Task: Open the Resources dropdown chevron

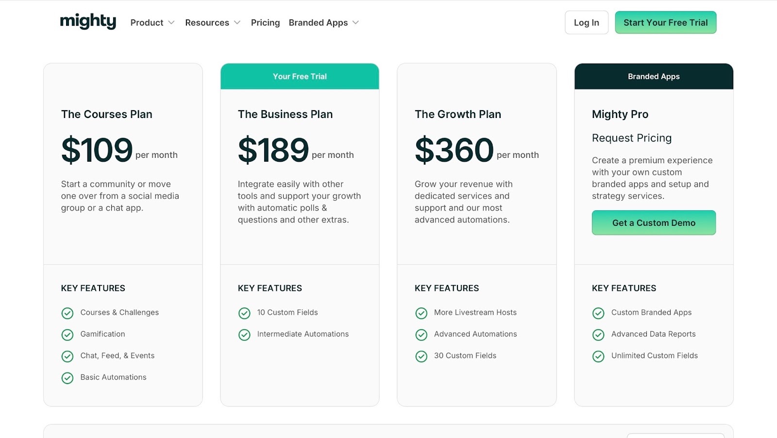Action: (x=237, y=23)
